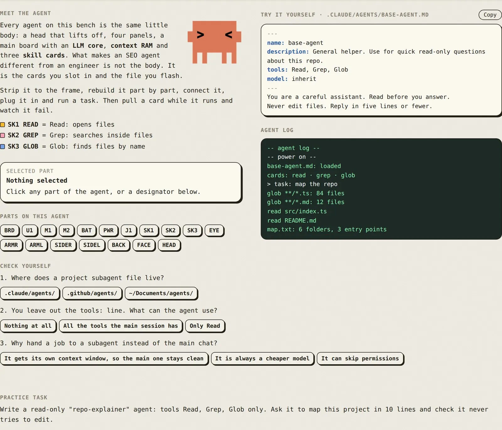This screenshot has width=502, height=430.
Task: Choose 'It can skip permissions' answer
Action: (360, 358)
